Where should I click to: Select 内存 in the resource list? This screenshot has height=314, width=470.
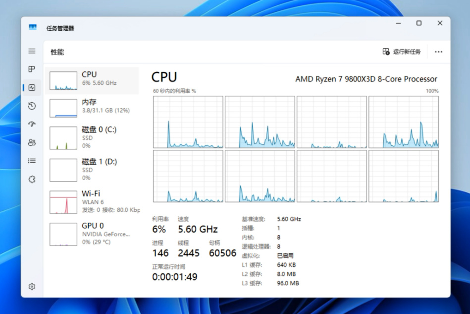click(x=92, y=108)
